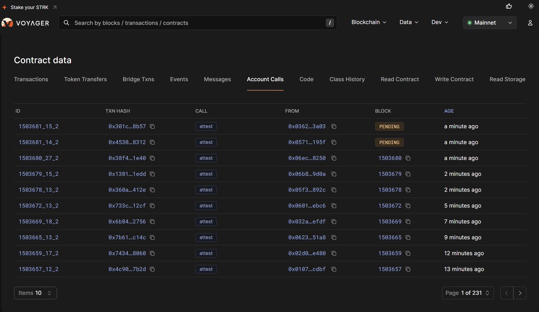539x312 pixels.
Task: Click the Stake your STRK link
Action: (30, 8)
